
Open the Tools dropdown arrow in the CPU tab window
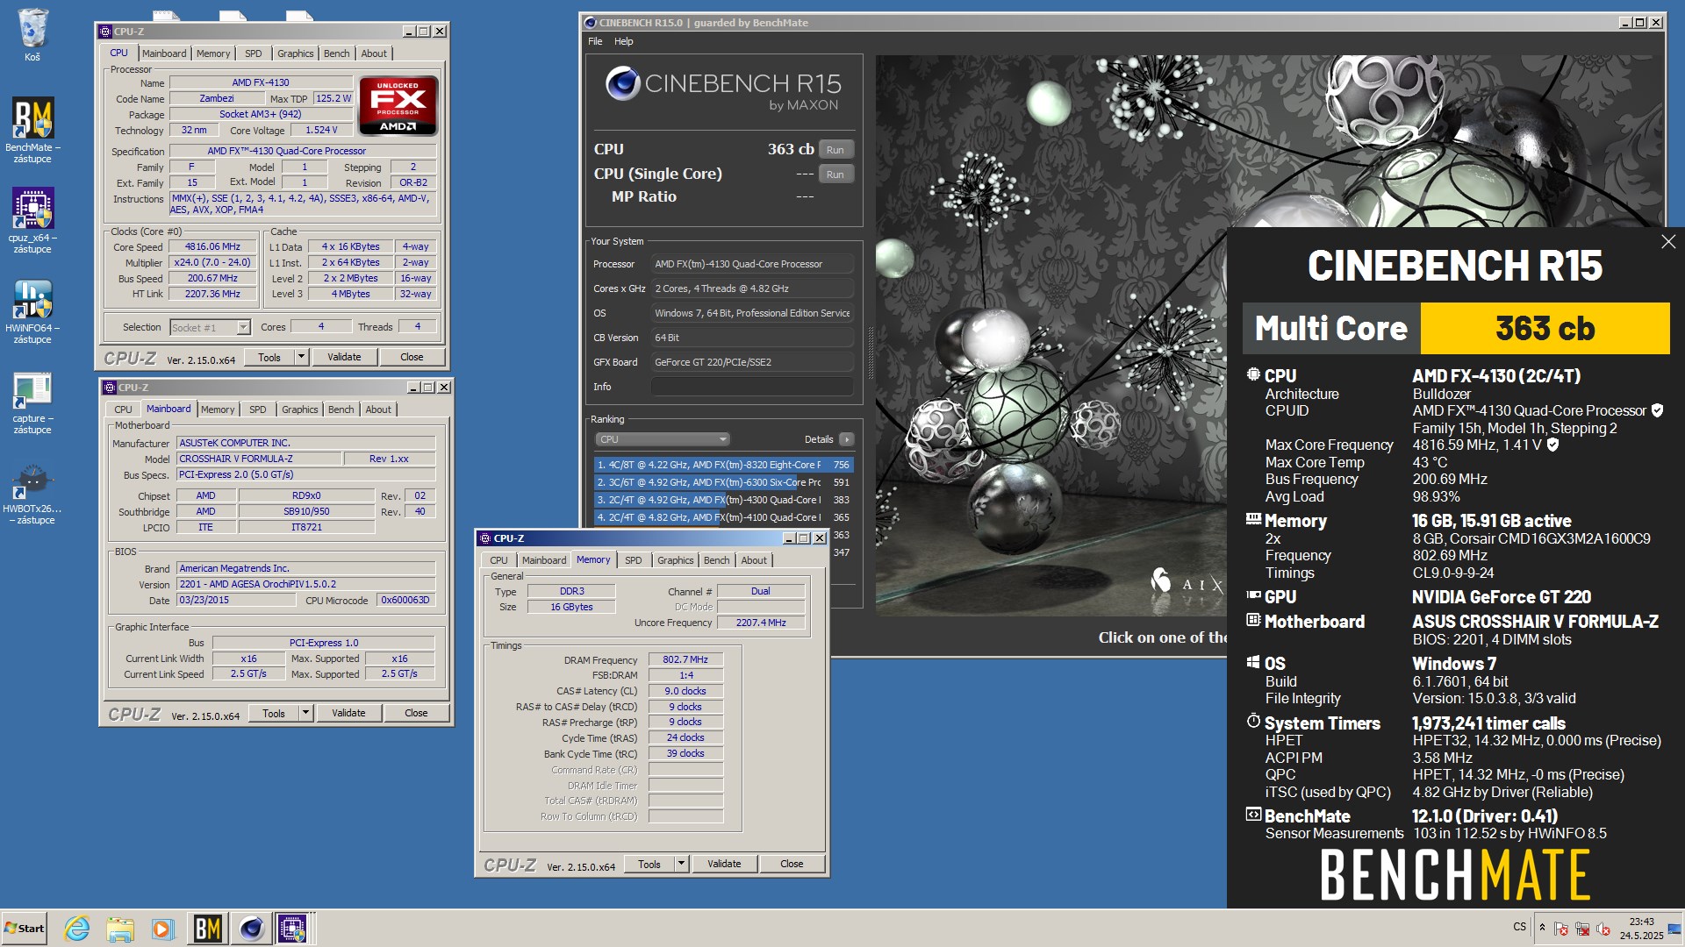coord(301,357)
